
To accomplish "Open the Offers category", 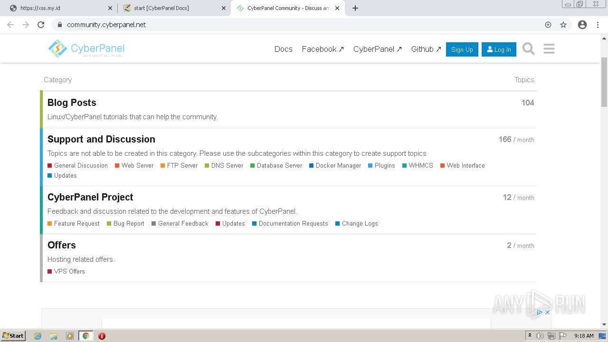I will pos(62,245).
